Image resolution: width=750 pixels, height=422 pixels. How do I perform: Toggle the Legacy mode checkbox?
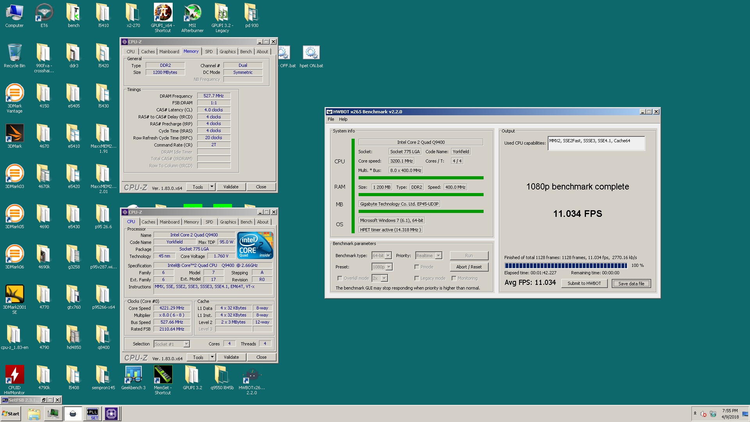417,279
